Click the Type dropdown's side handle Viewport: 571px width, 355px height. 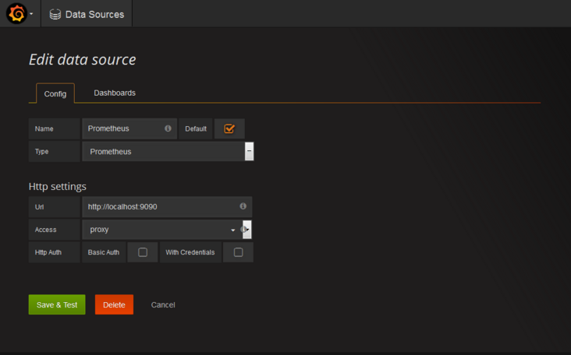tap(249, 151)
